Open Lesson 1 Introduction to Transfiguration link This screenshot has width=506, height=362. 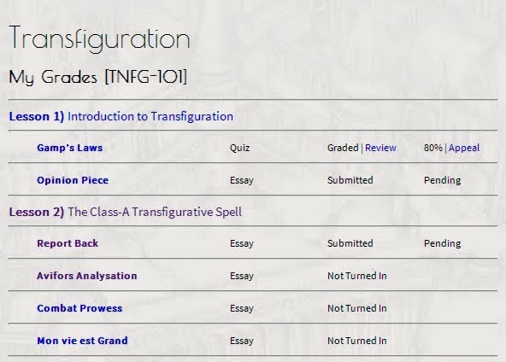[x=121, y=116]
